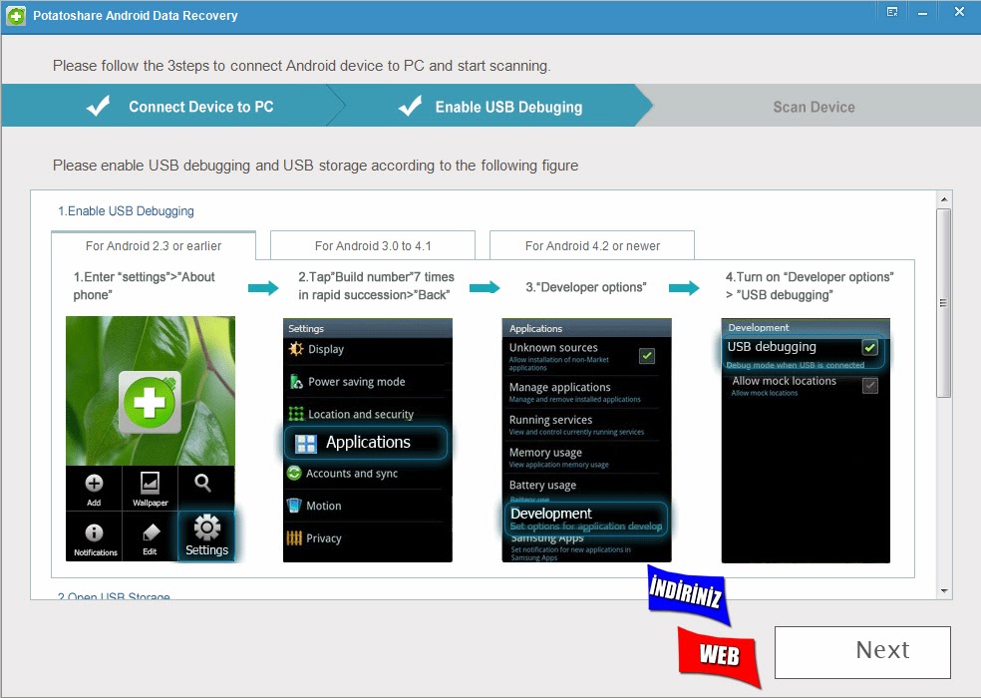Click the Location and security icon

coord(296,414)
